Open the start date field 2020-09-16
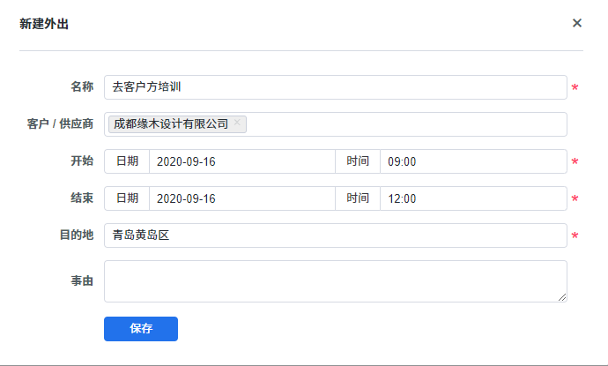Image resolution: width=608 pixels, height=366 pixels. click(241, 161)
